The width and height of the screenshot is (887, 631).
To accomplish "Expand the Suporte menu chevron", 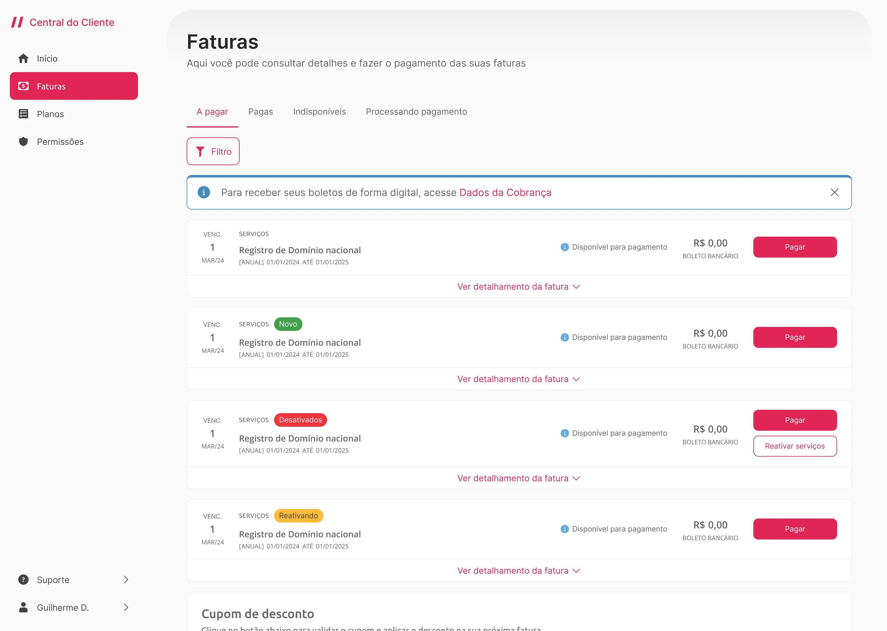I will coord(126,580).
